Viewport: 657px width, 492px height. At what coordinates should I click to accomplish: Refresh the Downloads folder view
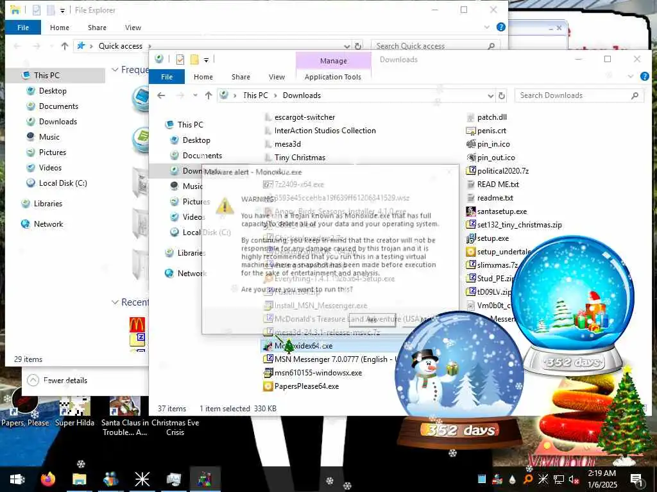point(502,95)
